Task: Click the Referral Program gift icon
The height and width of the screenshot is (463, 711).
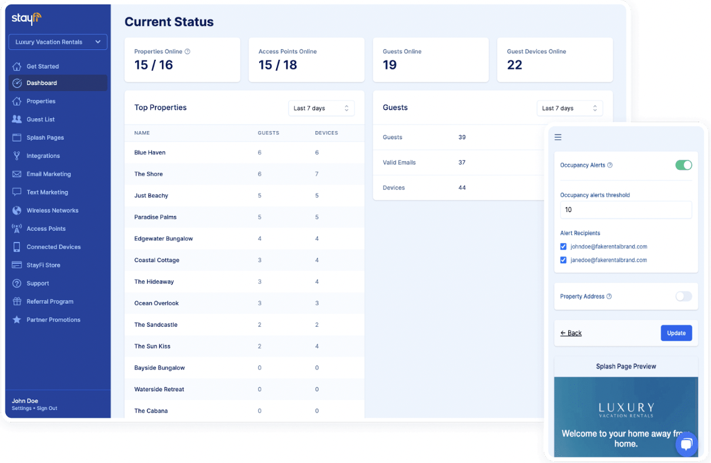Action: click(17, 301)
